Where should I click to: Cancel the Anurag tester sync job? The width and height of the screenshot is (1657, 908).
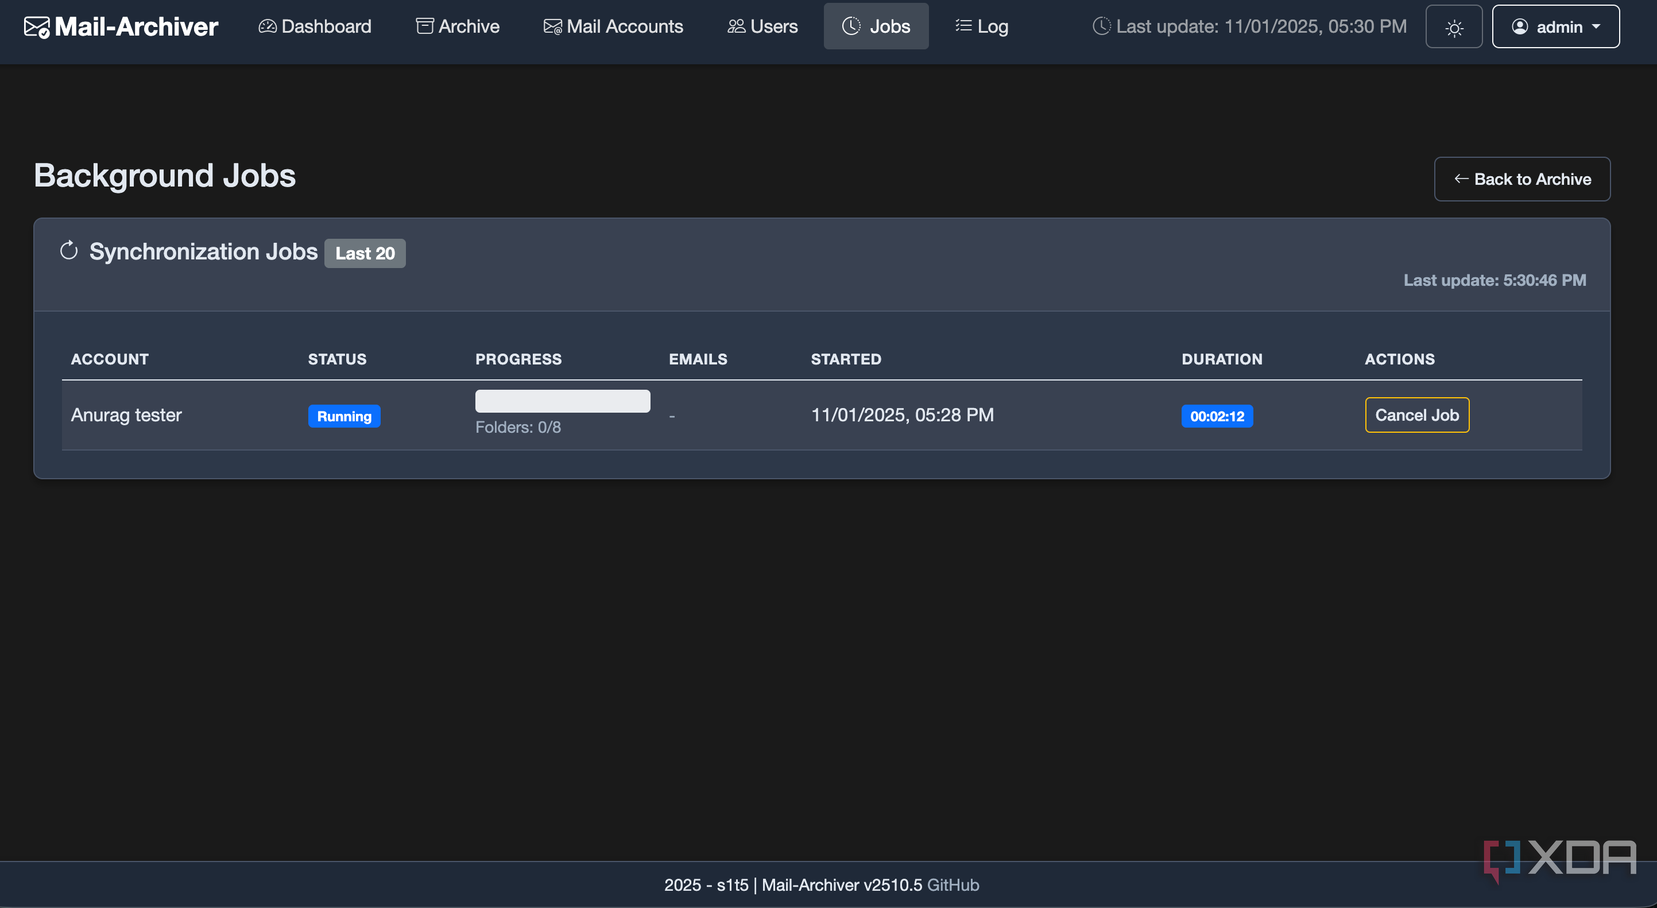[x=1417, y=415]
